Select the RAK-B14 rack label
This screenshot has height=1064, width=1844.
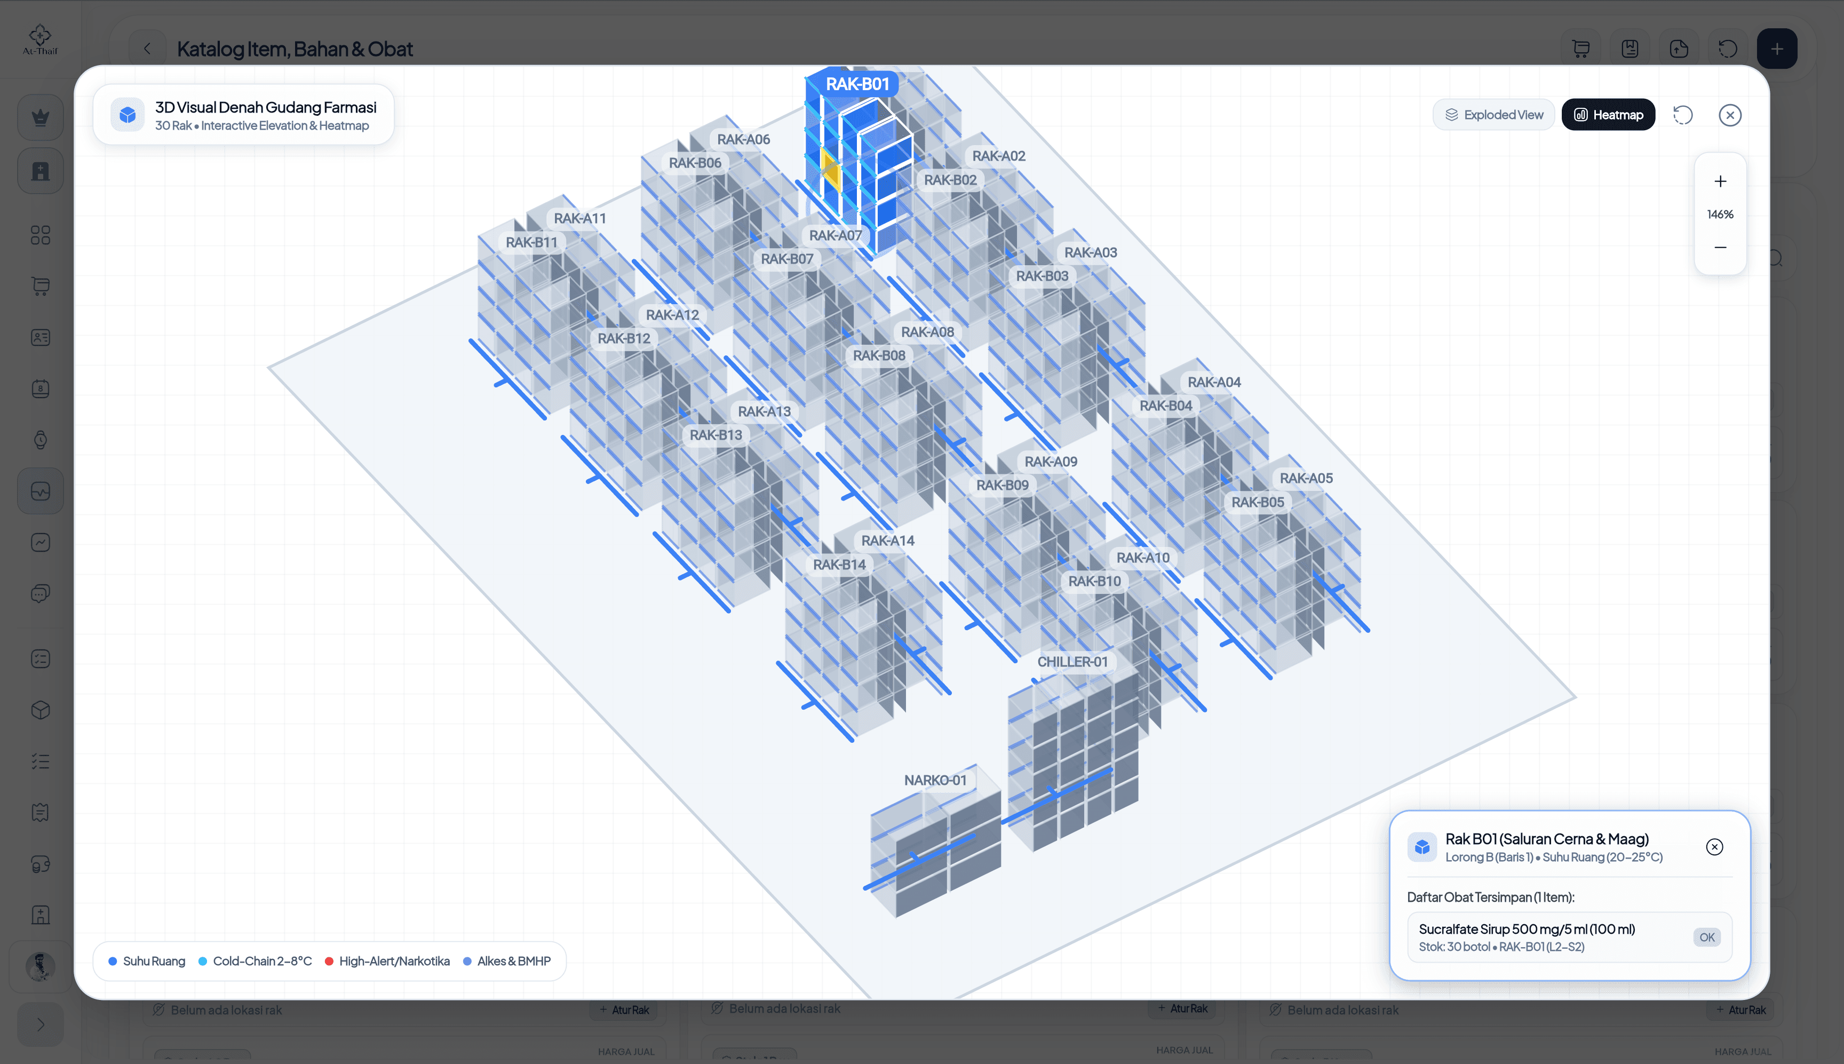[x=839, y=564]
